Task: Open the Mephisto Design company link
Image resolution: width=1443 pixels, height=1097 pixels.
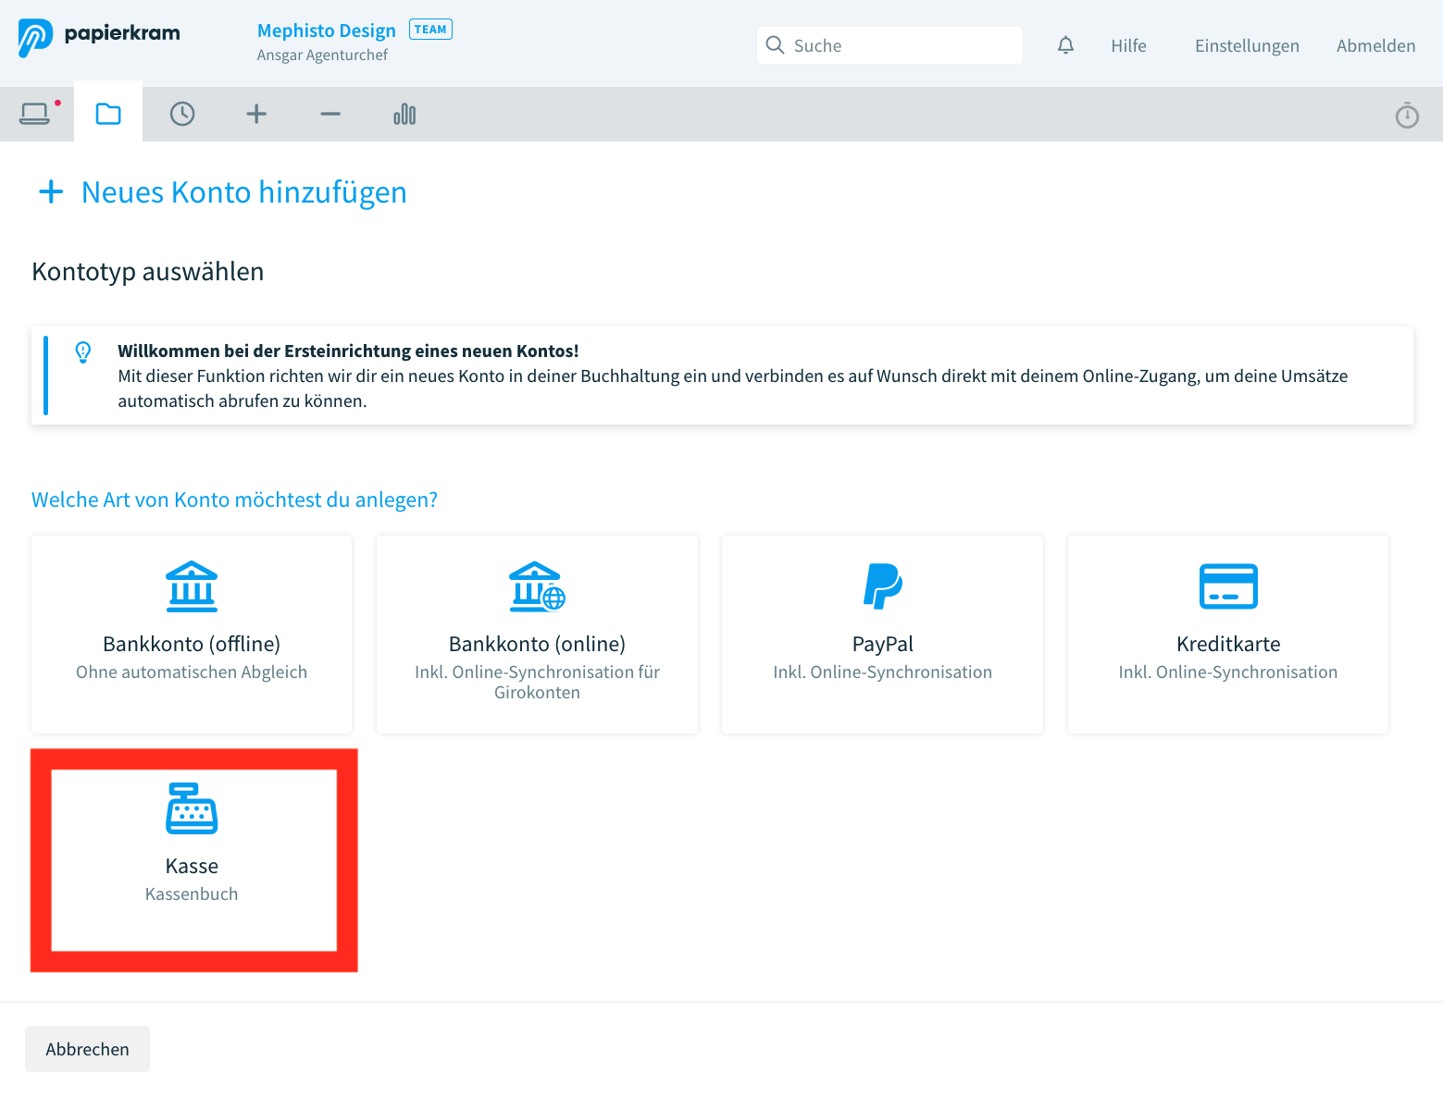Action: (x=326, y=31)
